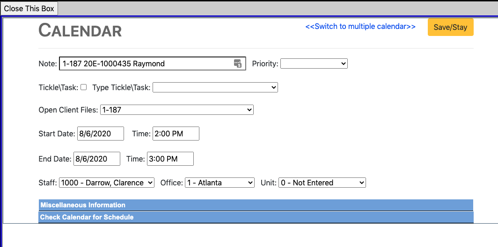Screen dimensions: 498x247
Task: Click the start Time field showing 2:00 PM
Action: click(x=176, y=134)
